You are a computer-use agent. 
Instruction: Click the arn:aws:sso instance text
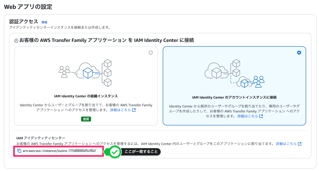point(59,151)
